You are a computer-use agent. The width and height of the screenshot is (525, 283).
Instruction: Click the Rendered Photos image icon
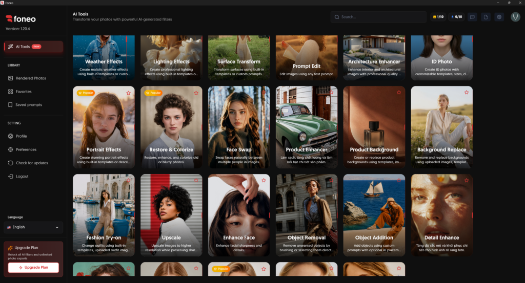10,78
